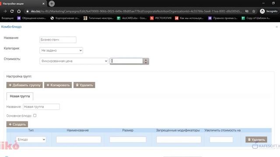Open the Copy of Шаблон bookmark
The image size is (280, 157).
[256, 18]
